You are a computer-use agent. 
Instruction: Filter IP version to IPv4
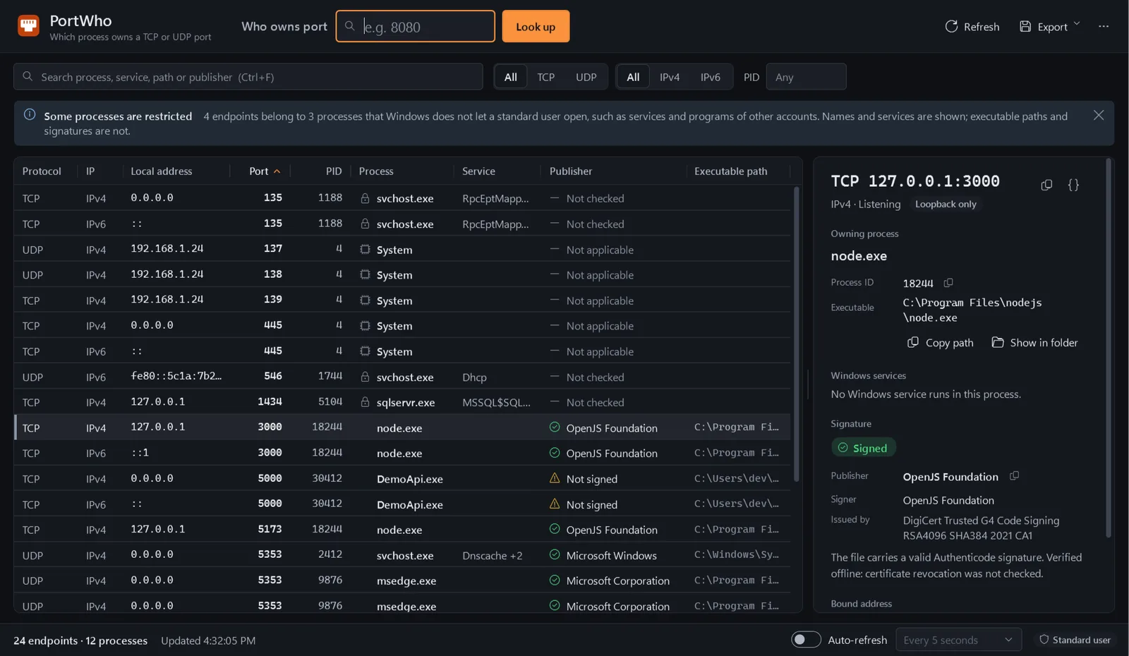tap(670, 77)
